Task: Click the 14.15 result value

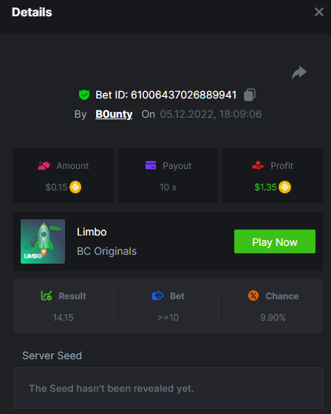Action: 63,318
